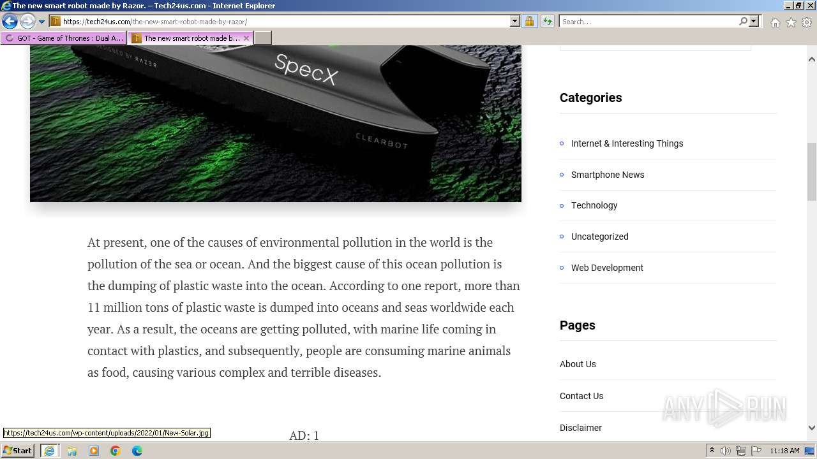
Task: Open Favorites star icon
Action: tap(791, 22)
